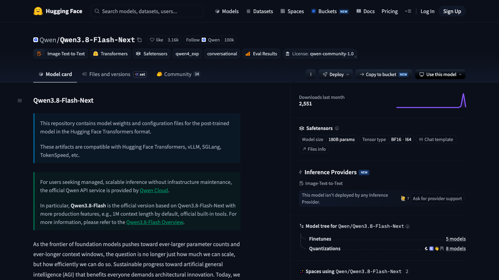This screenshot has height=280, width=499.
Task: Open the Docs nav item
Action: 365,11
